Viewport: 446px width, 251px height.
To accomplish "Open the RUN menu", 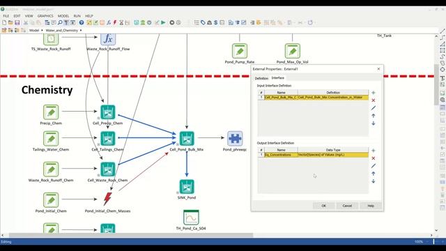I will pos(77,16).
